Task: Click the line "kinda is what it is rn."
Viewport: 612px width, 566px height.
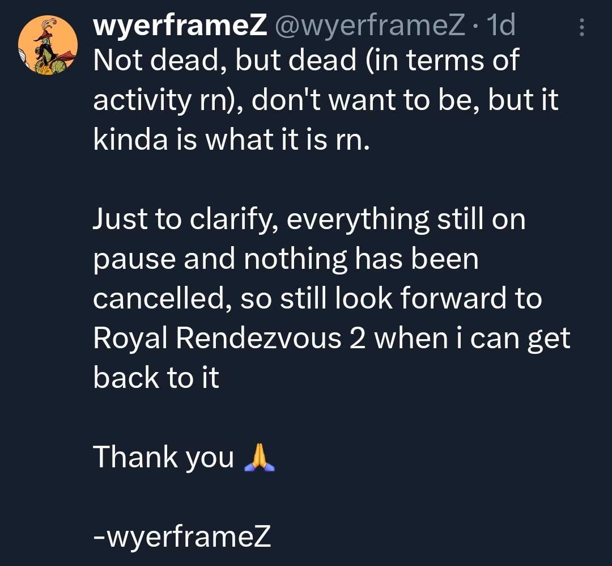Action: [231, 140]
